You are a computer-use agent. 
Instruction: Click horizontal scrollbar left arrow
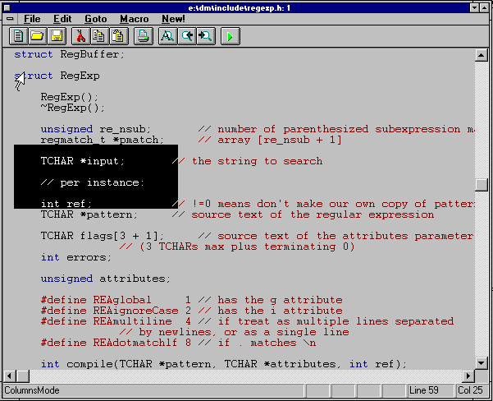pyautogui.click(x=9, y=376)
